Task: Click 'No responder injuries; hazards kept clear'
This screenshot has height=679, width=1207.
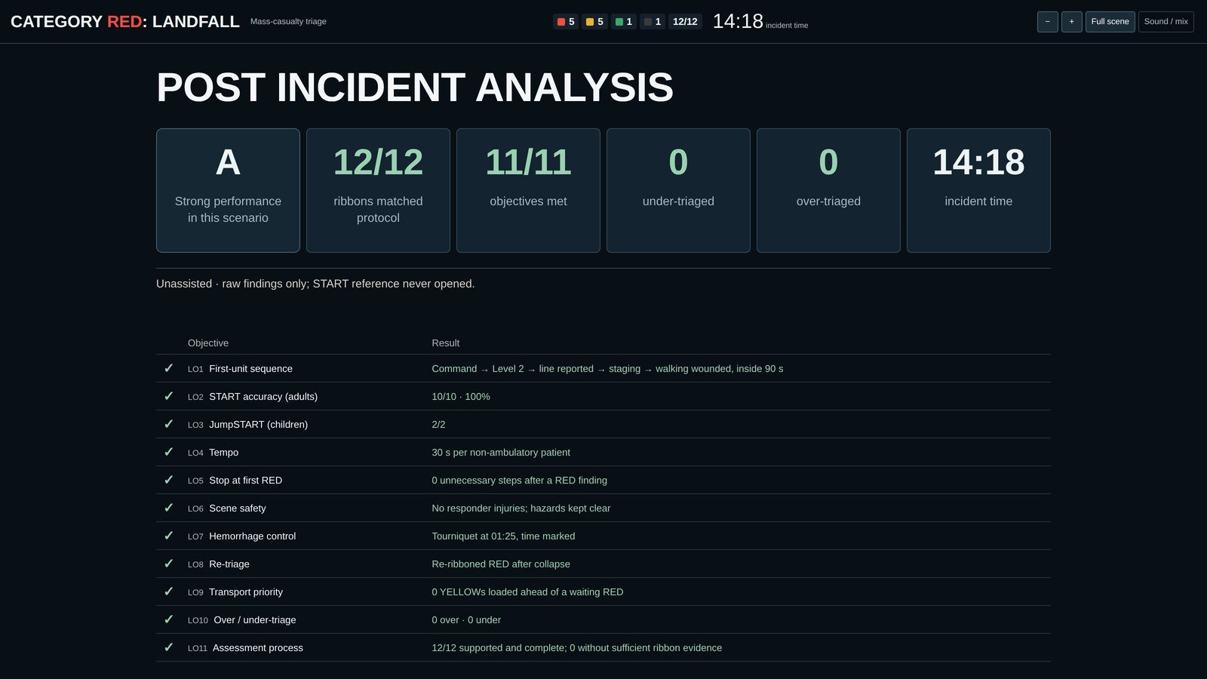Action: [521, 508]
